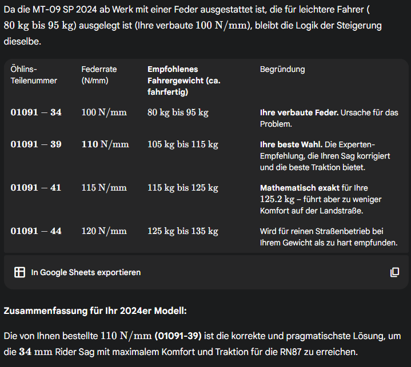Select part number 01091-41 cell
Screen dimensions: 411x367
(x=36, y=188)
